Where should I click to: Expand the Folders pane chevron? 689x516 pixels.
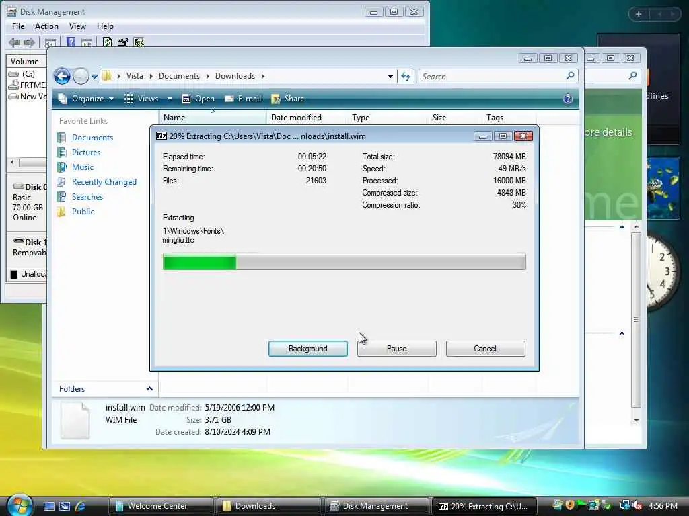tap(149, 389)
